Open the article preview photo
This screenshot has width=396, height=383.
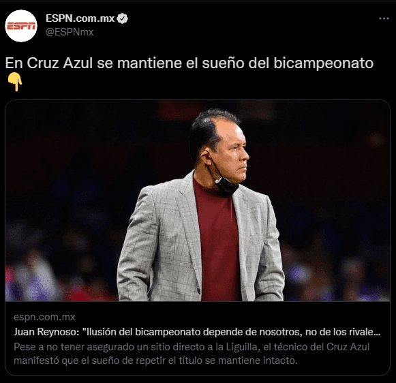(198, 201)
